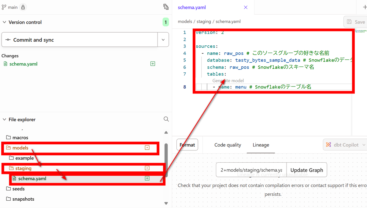Click the modified indicator on staging folder
Screen dimensions: 367x208
[x=147, y=168]
